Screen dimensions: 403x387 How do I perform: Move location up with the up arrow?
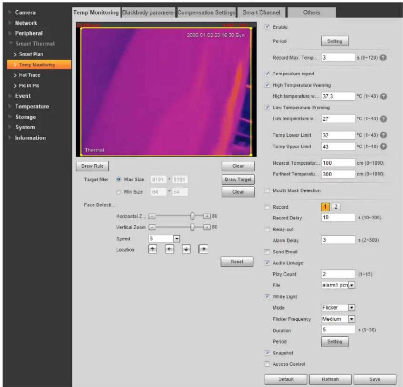tap(152, 249)
